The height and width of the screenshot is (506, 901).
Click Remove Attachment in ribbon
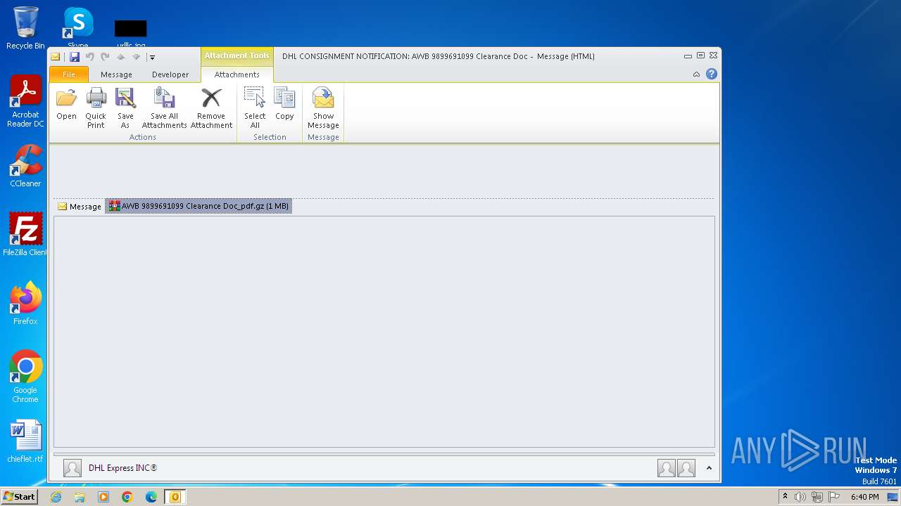coord(211,108)
